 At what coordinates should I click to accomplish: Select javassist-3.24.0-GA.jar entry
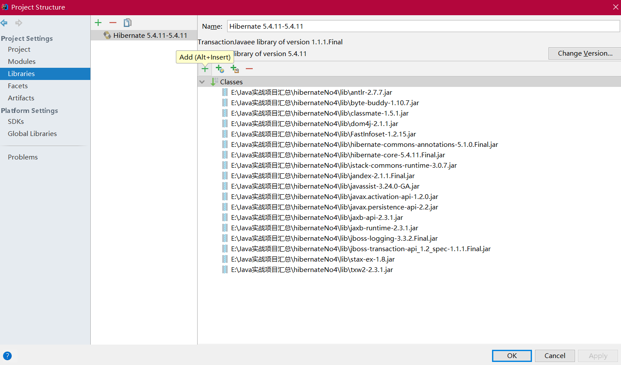click(325, 186)
